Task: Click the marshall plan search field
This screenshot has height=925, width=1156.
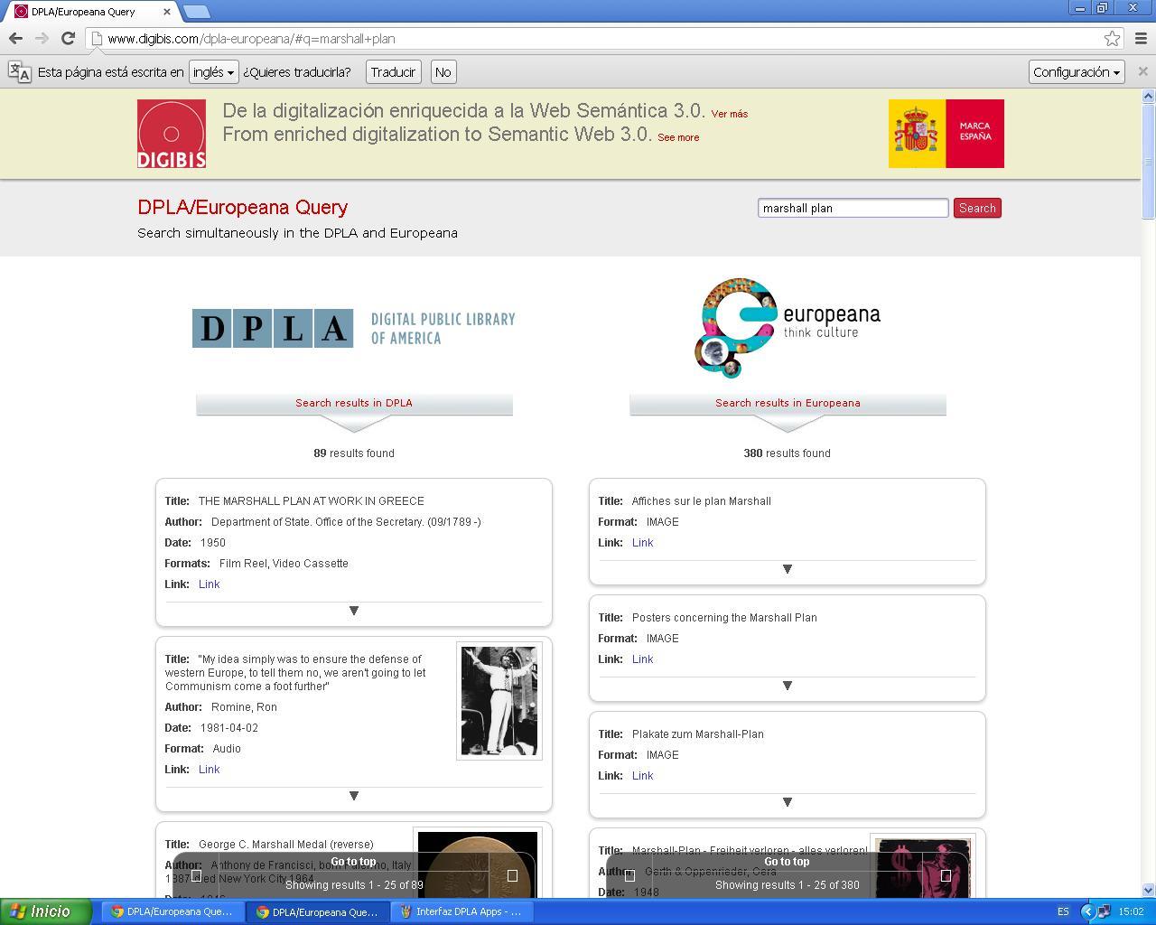Action: (852, 208)
